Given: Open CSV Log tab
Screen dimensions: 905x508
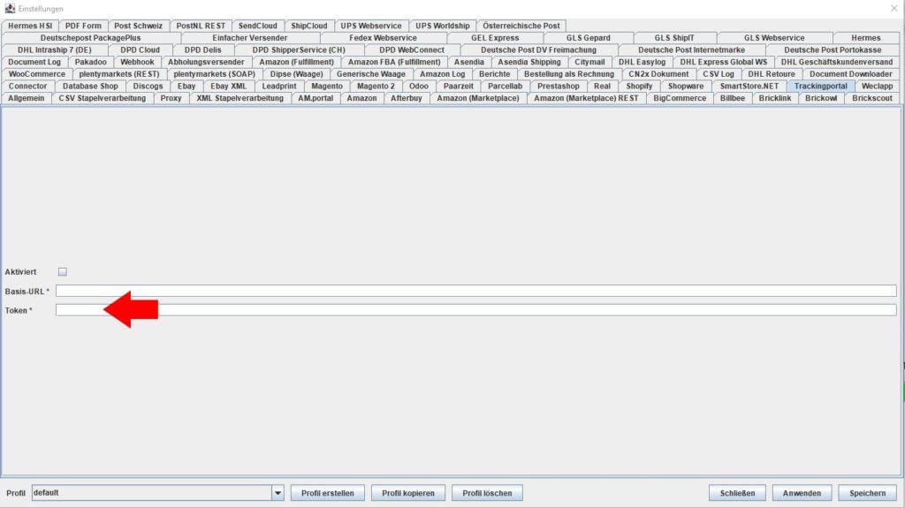Looking at the screenshot, I should coord(718,74).
